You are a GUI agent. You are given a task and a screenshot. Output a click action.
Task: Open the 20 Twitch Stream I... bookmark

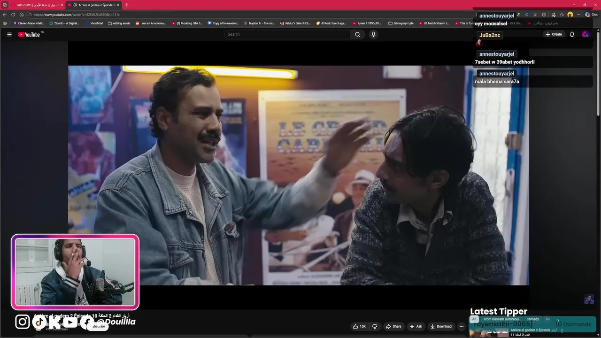point(433,23)
